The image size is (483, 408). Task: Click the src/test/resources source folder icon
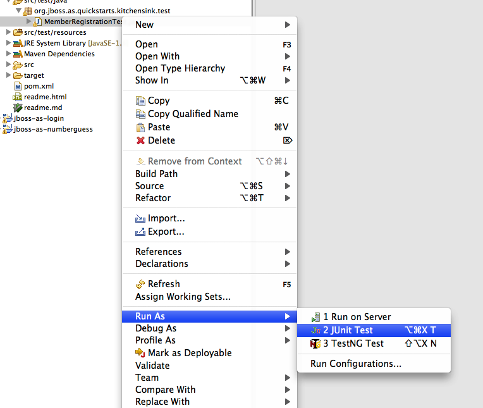[x=18, y=32]
